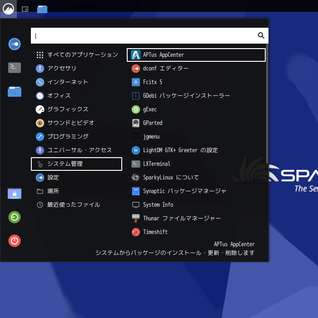Open 最近使ったファイル entry
The height and width of the screenshot is (318, 318).
click(x=76, y=204)
